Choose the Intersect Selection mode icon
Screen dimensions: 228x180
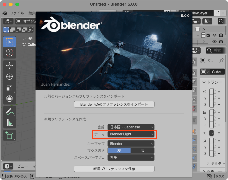[x=30, y=30]
